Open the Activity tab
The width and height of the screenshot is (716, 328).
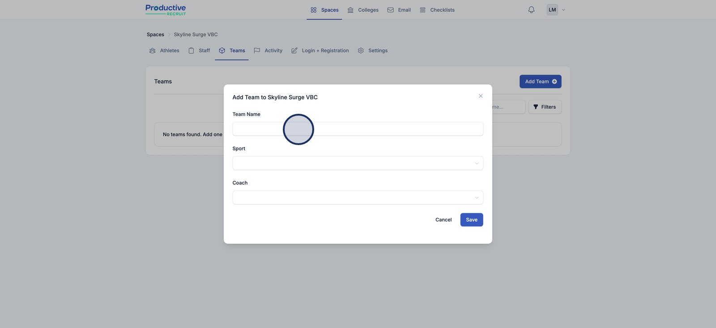click(x=268, y=51)
